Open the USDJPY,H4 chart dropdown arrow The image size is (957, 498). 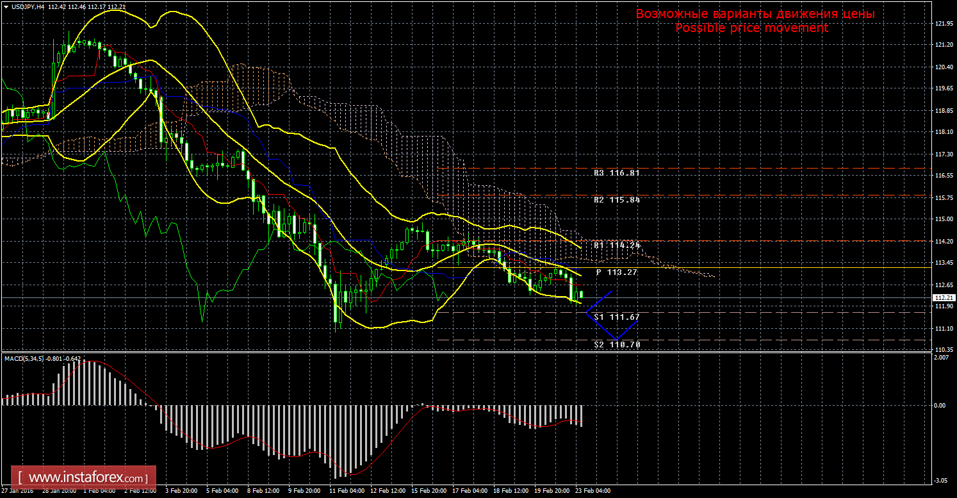tap(5, 6)
